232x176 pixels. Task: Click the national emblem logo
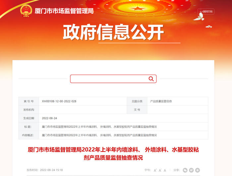pyautogui.click(x=26, y=11)
